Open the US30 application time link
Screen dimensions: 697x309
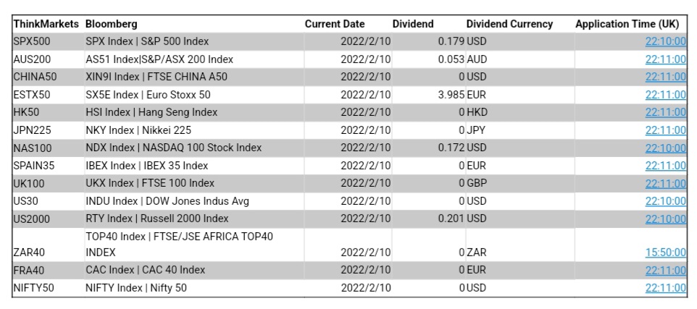click(665, 201)
